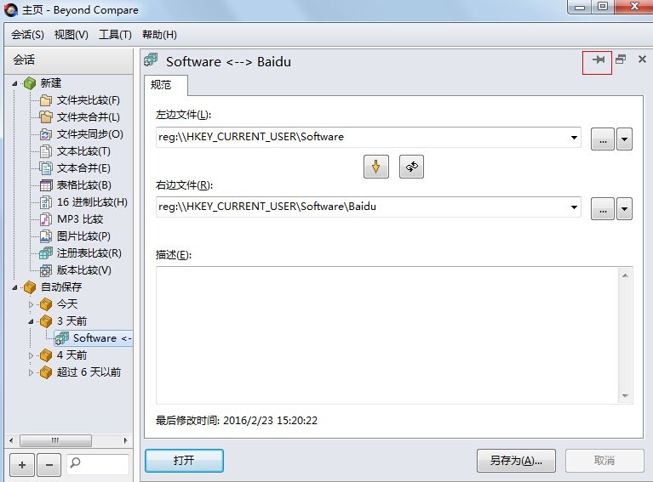Select 文件夹合并(L) session type

coord(88,117)
